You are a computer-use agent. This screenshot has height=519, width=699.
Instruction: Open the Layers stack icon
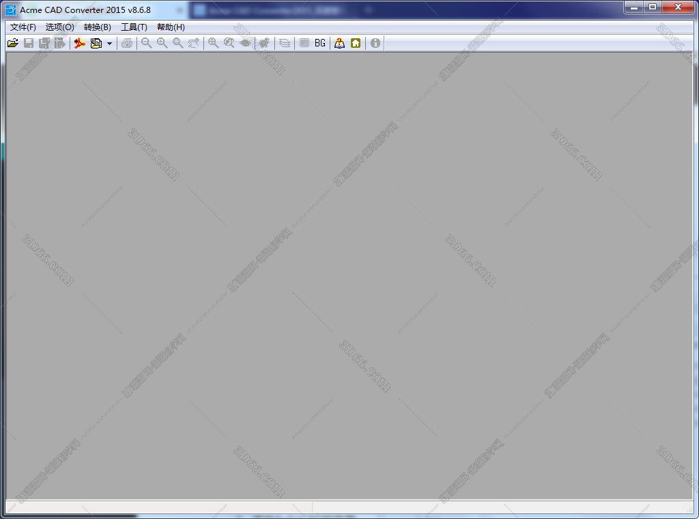click(x=285, y=43)
